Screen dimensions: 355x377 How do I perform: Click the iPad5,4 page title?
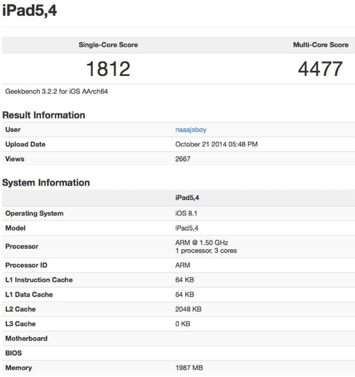click(x=29, y=11)
